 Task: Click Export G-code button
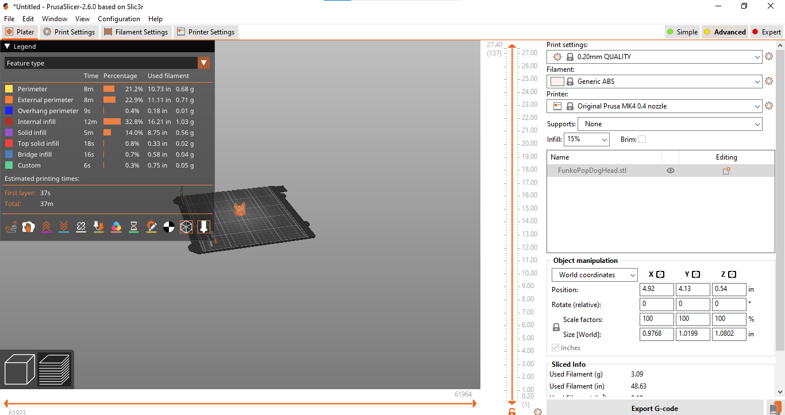click(x=655, y=408)
